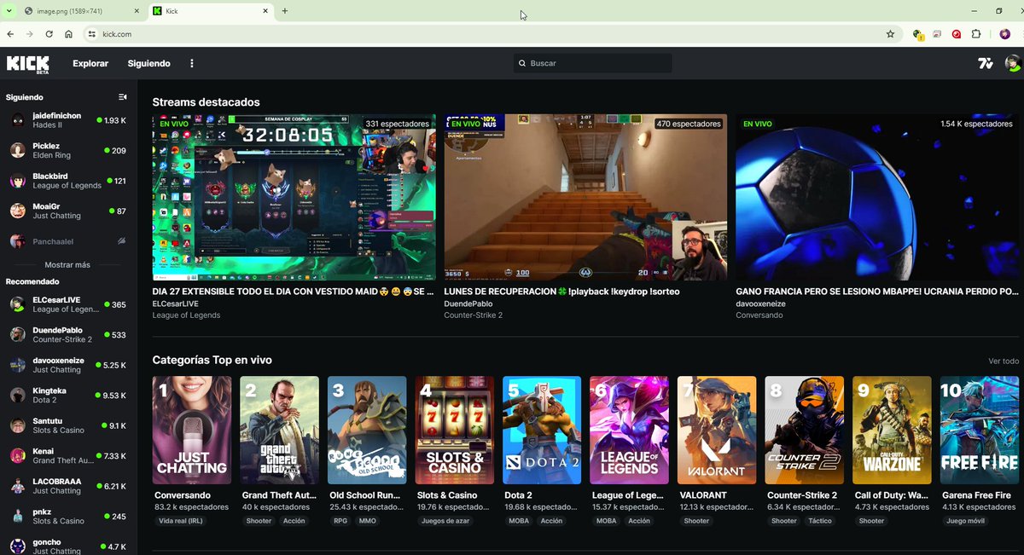Play davooxeneize football featured stream thumbnail
1024x555 pixels.
[877, 197]
